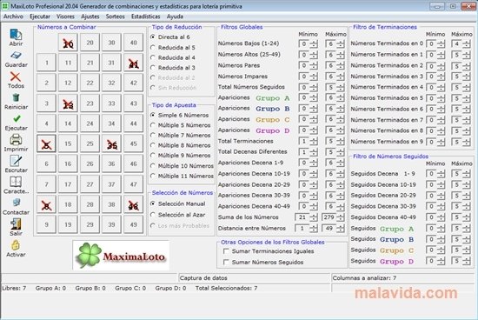Unmark crossed number 41 in grid
The image size is (478, 320).
[x=134, y=63]
